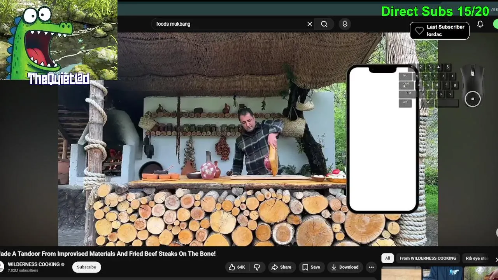Click the caps lock key on keyboard overlay

406,85
